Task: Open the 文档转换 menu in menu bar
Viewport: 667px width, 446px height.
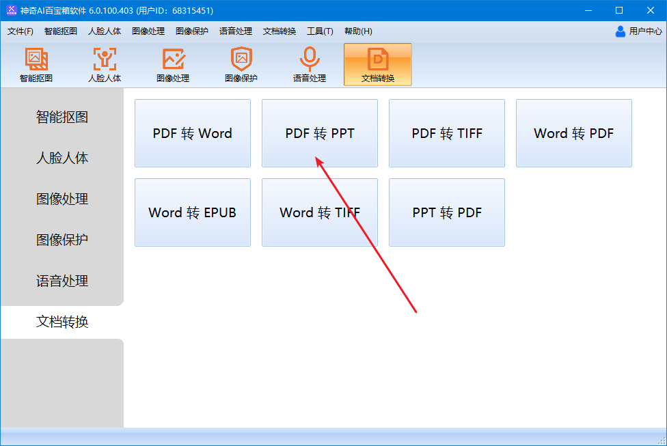Action: pos(280,31)
